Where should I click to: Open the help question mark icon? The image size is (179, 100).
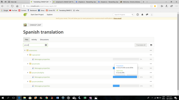pyautogui.click(x=138, y=15)
